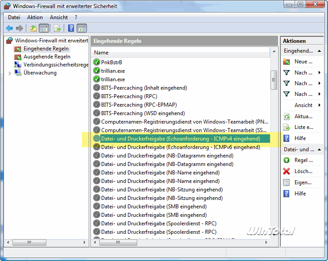Open the second Nach filter submenu arrow
Viewport: 328px width, 261px height.
[320, 83]
